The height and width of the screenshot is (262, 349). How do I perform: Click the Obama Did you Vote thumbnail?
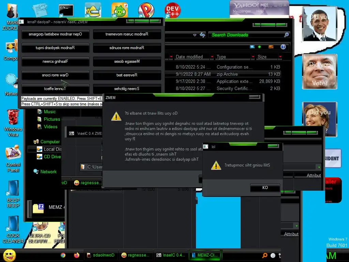320,24
